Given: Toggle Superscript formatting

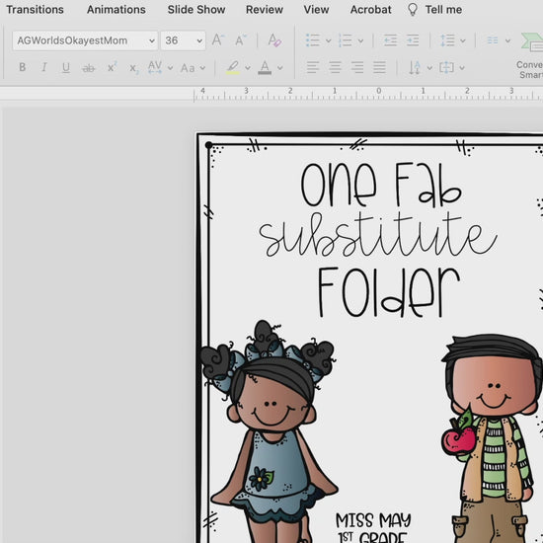Looking at the screenshot, I should tap(112, 67).
